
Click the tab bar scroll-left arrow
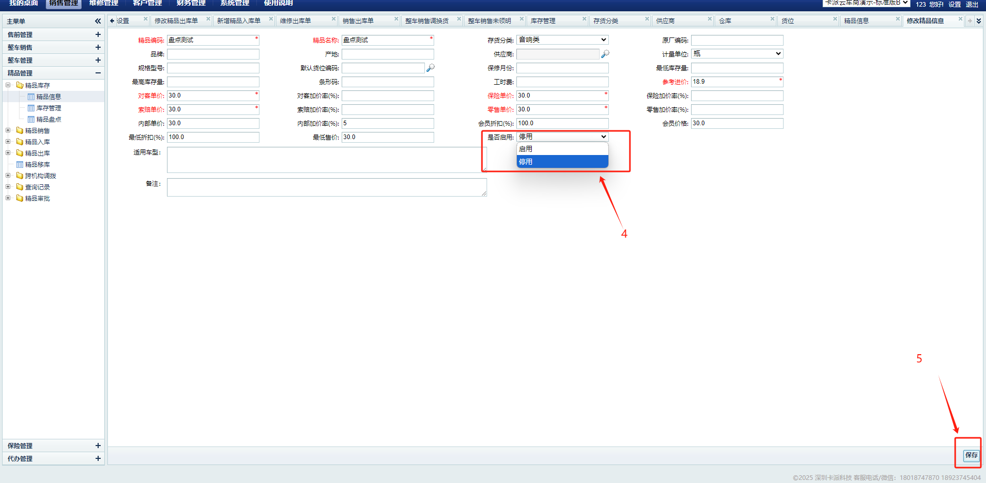coord(112,21)
